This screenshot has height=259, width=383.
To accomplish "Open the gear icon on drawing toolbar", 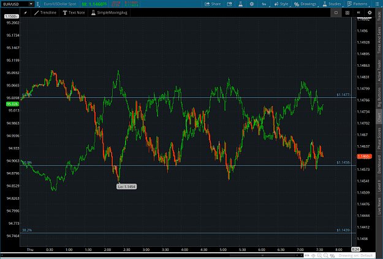I will pyautogui.click(x=370, y=13).
